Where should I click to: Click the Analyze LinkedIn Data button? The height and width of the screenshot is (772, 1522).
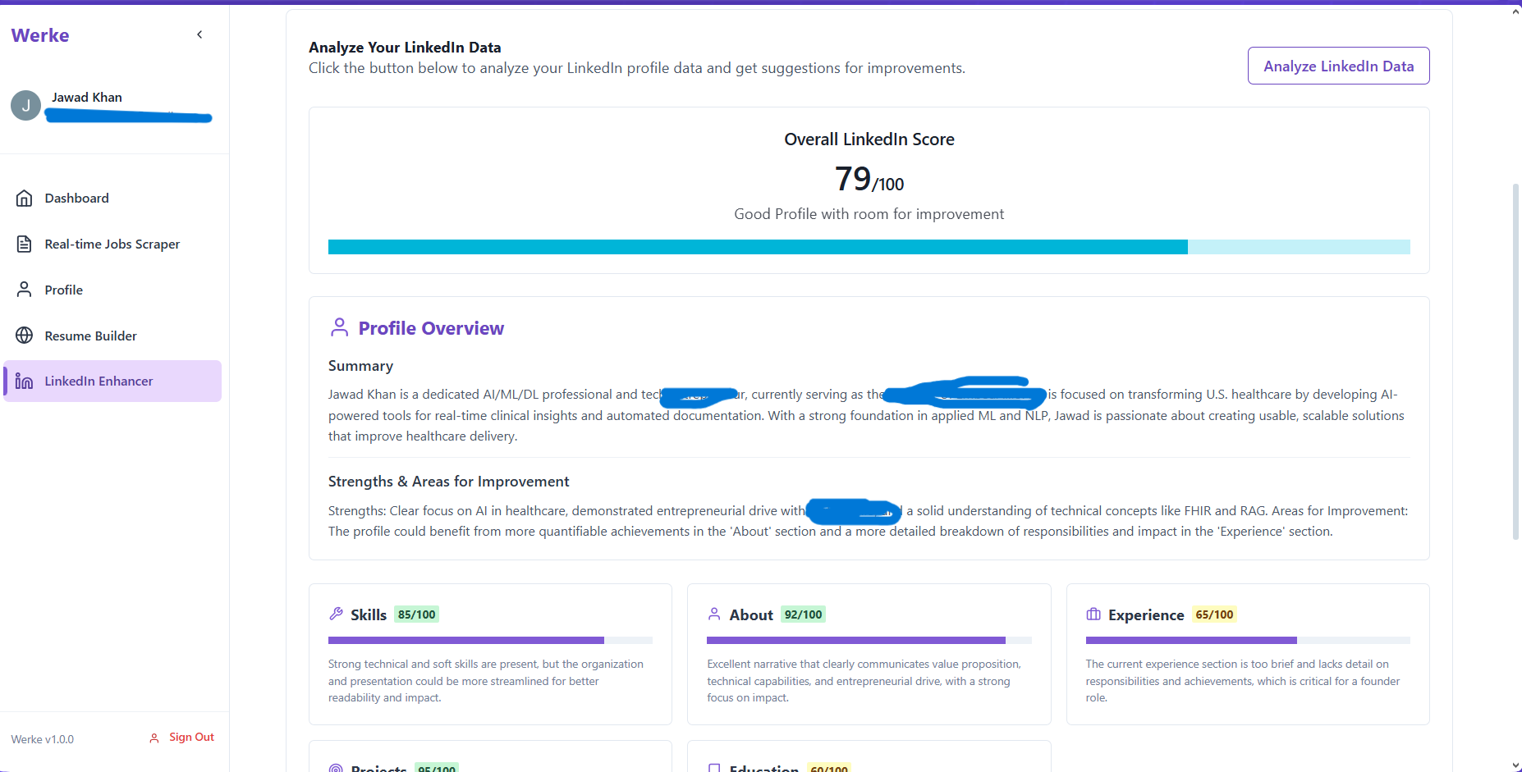[x=1338, y=66]
